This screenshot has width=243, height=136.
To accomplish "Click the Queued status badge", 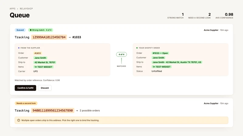I will tap(20, 30).
